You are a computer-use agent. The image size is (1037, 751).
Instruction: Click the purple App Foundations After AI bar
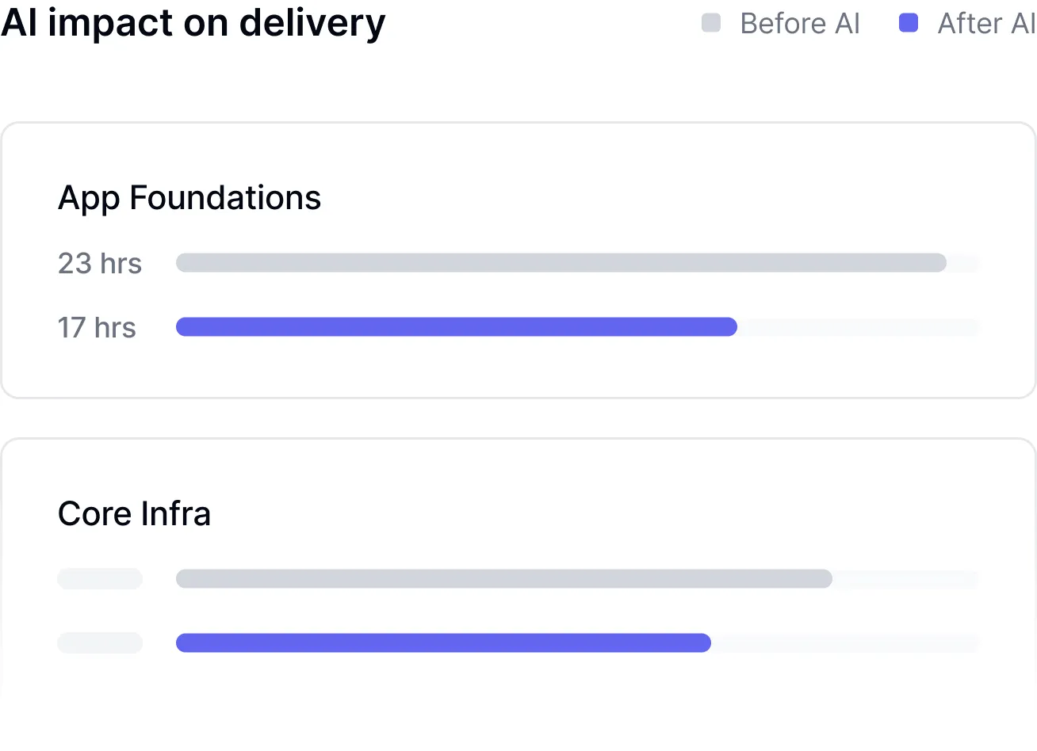tap(456, 327)
